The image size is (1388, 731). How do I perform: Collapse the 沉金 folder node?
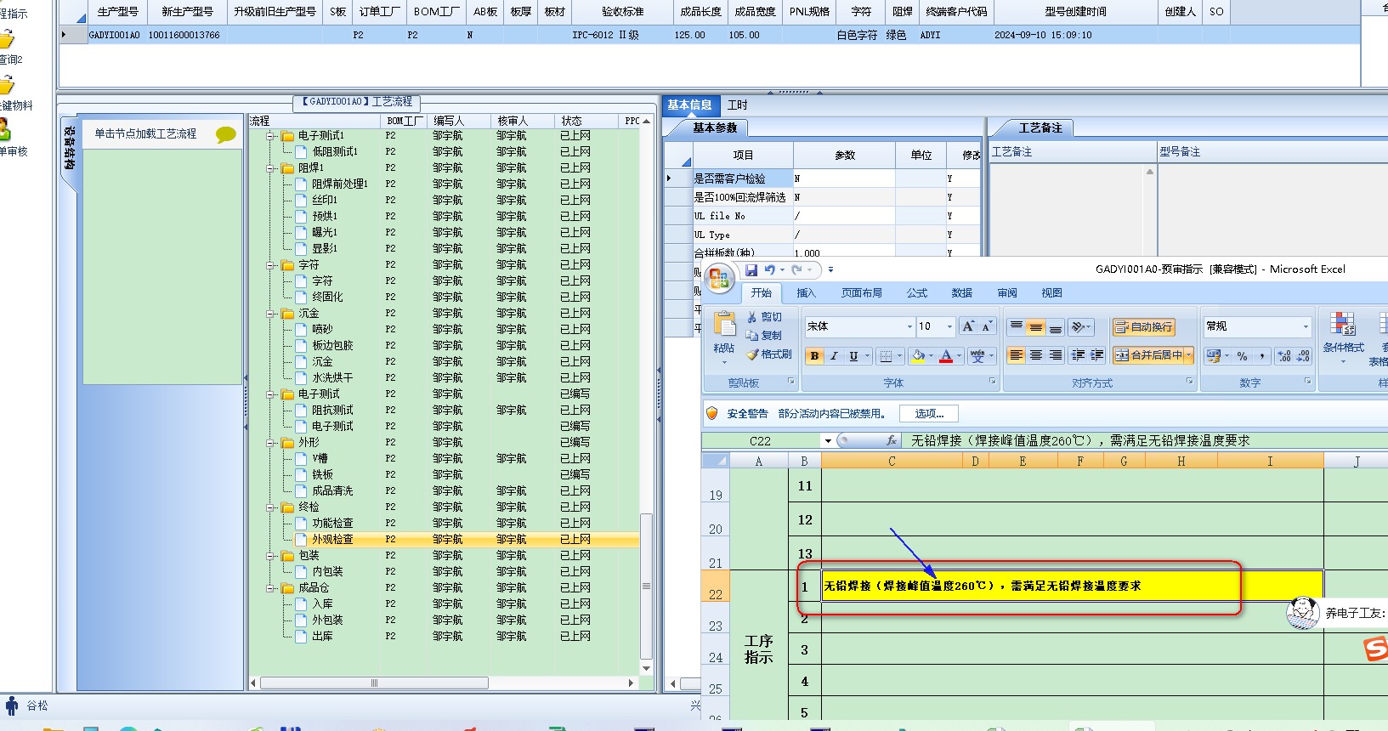click(271, 314)
